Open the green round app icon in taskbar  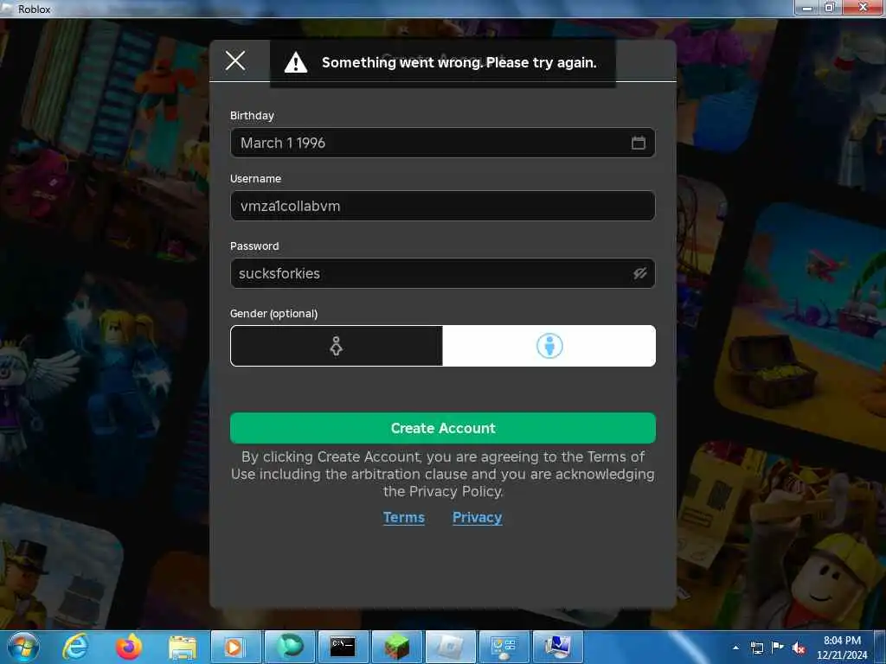tap(289, 647)
